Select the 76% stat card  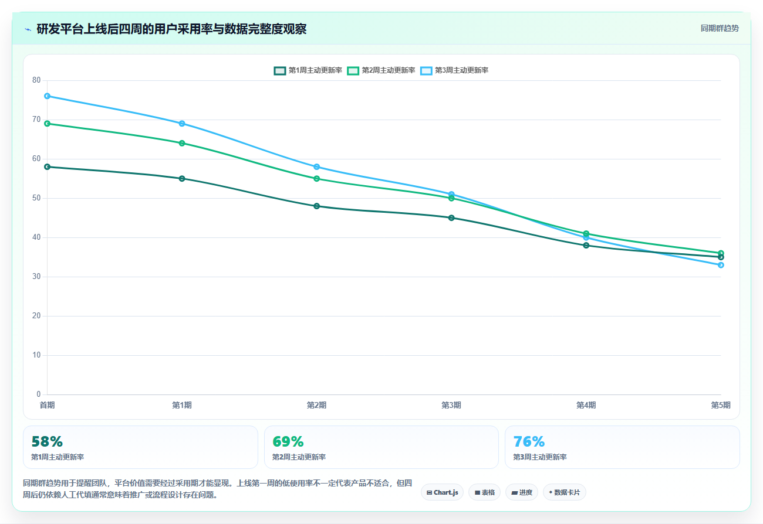(622, 447)
